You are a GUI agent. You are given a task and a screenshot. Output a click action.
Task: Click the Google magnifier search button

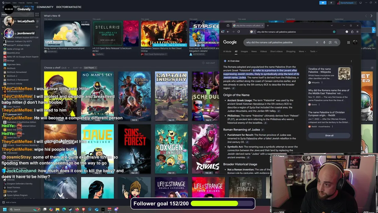(336, 42)
